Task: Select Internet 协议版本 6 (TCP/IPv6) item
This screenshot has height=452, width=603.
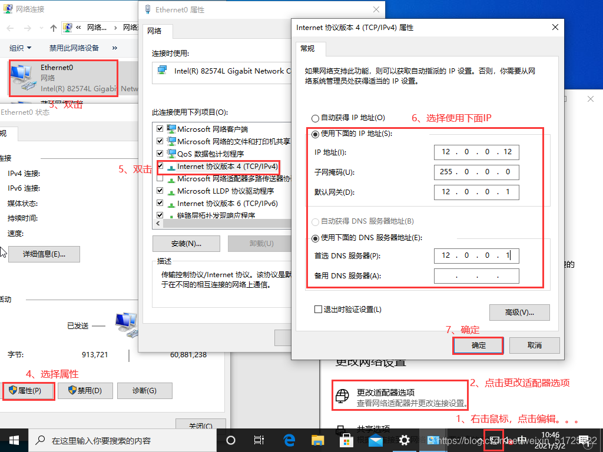Action: tap(227, 203)
